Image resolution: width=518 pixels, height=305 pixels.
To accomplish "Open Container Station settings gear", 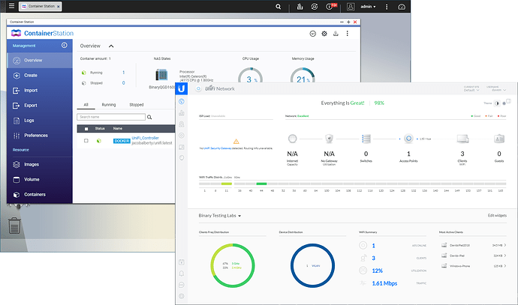I will 324,34.
